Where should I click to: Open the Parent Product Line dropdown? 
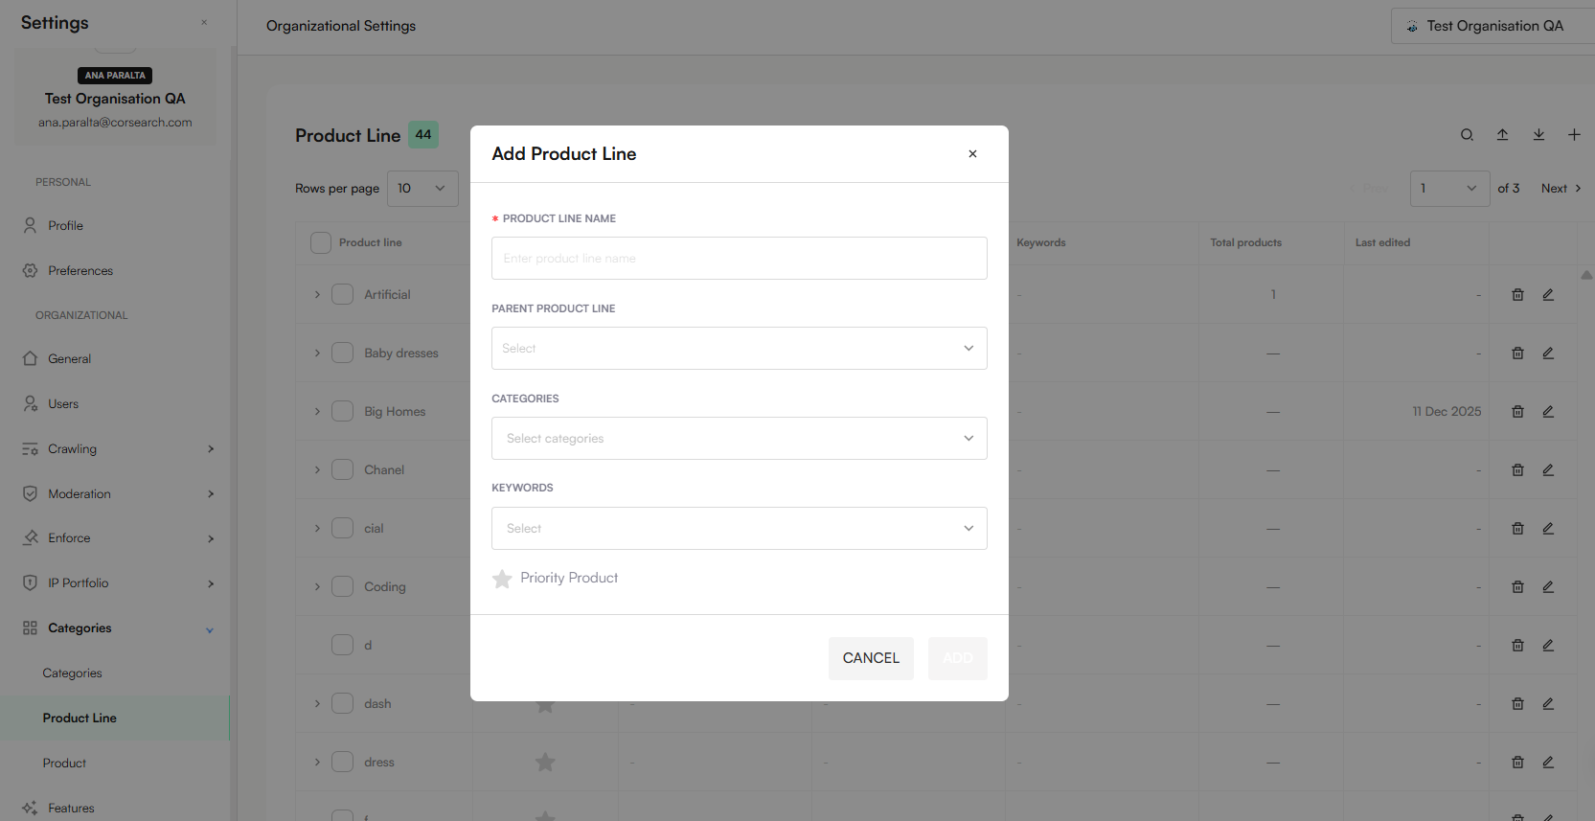pos(739,349)
